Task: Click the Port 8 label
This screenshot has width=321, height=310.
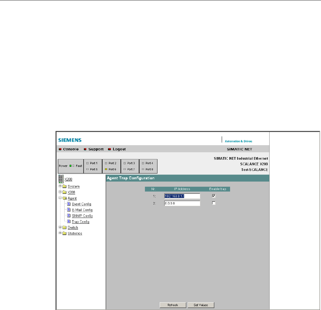Action: pyautogui.click(x=149, y=169)
